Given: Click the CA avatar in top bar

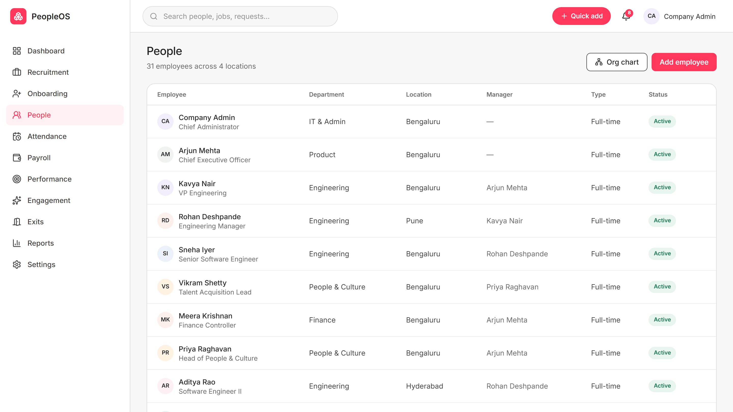Looking at the screenshot, I should pos(651,16).
